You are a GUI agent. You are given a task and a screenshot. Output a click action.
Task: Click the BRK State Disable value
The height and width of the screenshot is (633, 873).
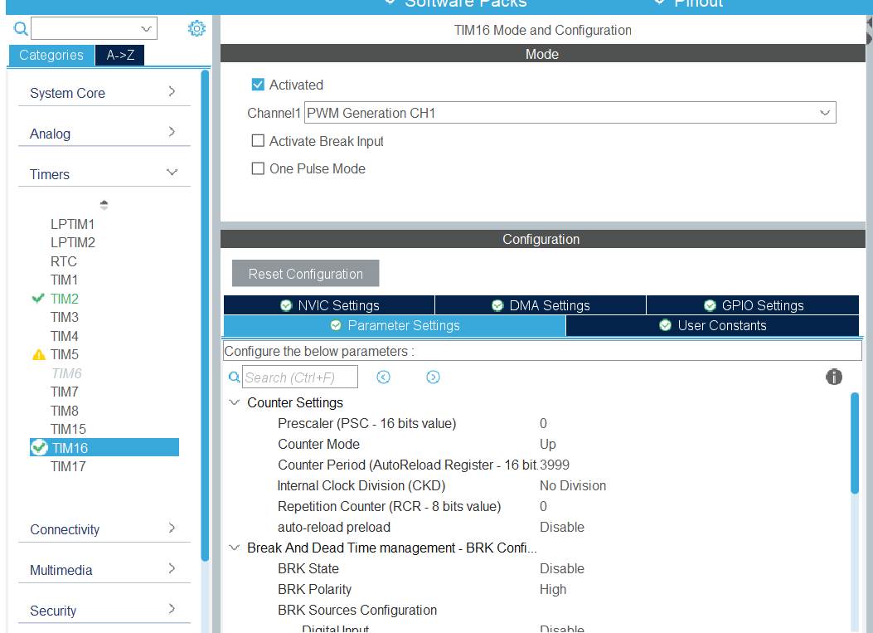click(x=562, y=568)
